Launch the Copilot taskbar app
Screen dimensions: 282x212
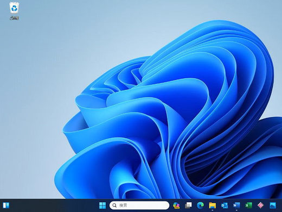[176, 205]
